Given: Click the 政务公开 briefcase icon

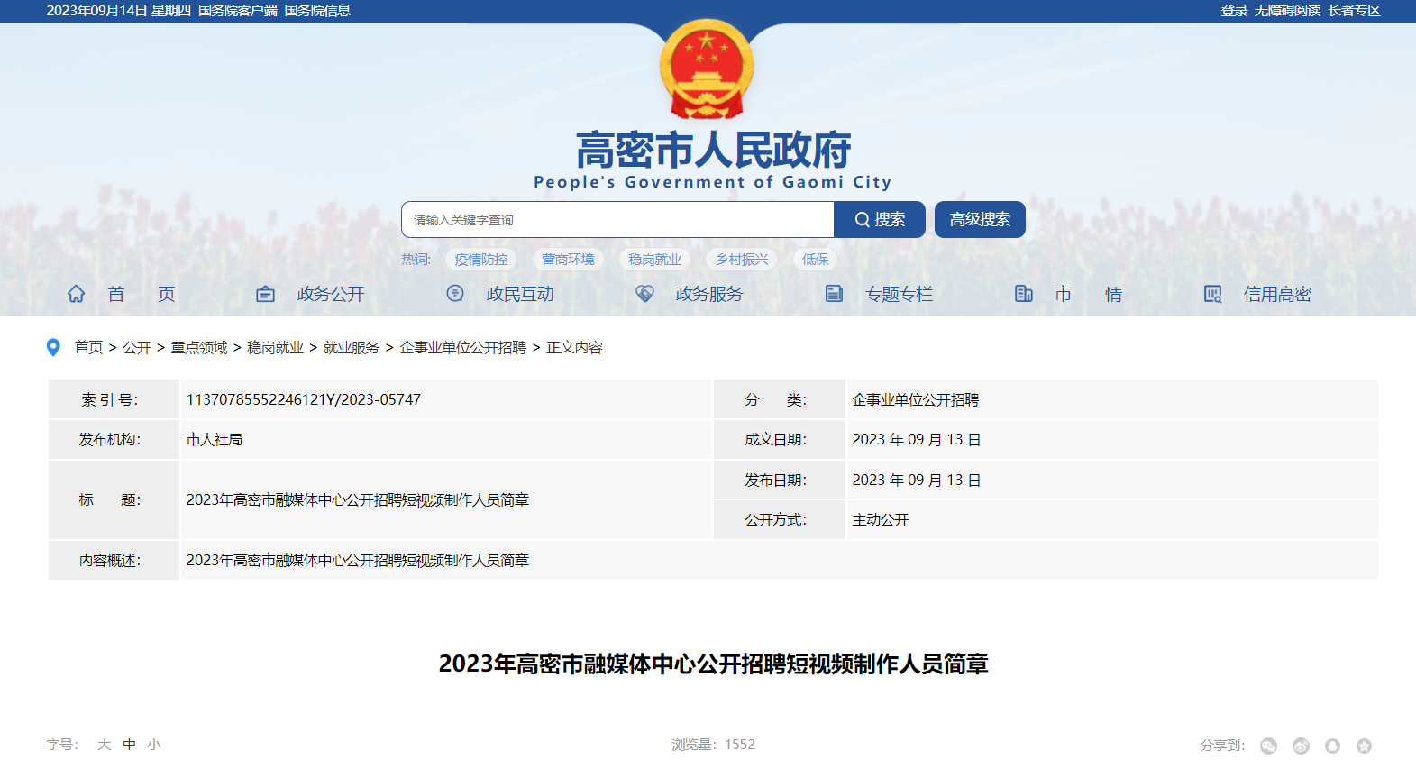Looking at the screenshot, I should coord(265,294).
